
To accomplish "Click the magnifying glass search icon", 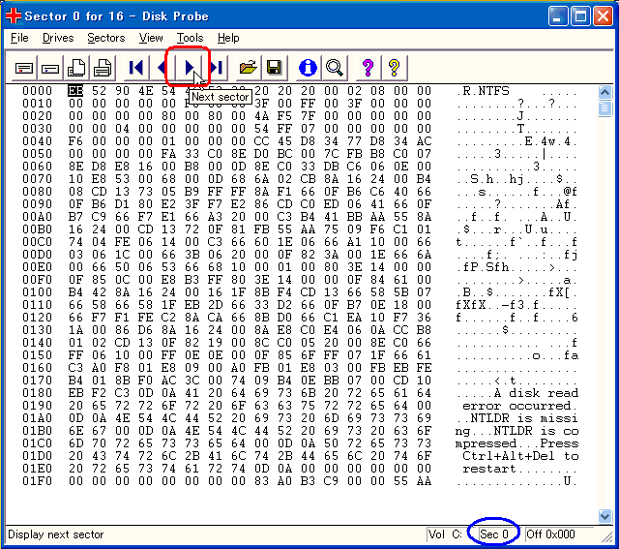I will (334, 67).
